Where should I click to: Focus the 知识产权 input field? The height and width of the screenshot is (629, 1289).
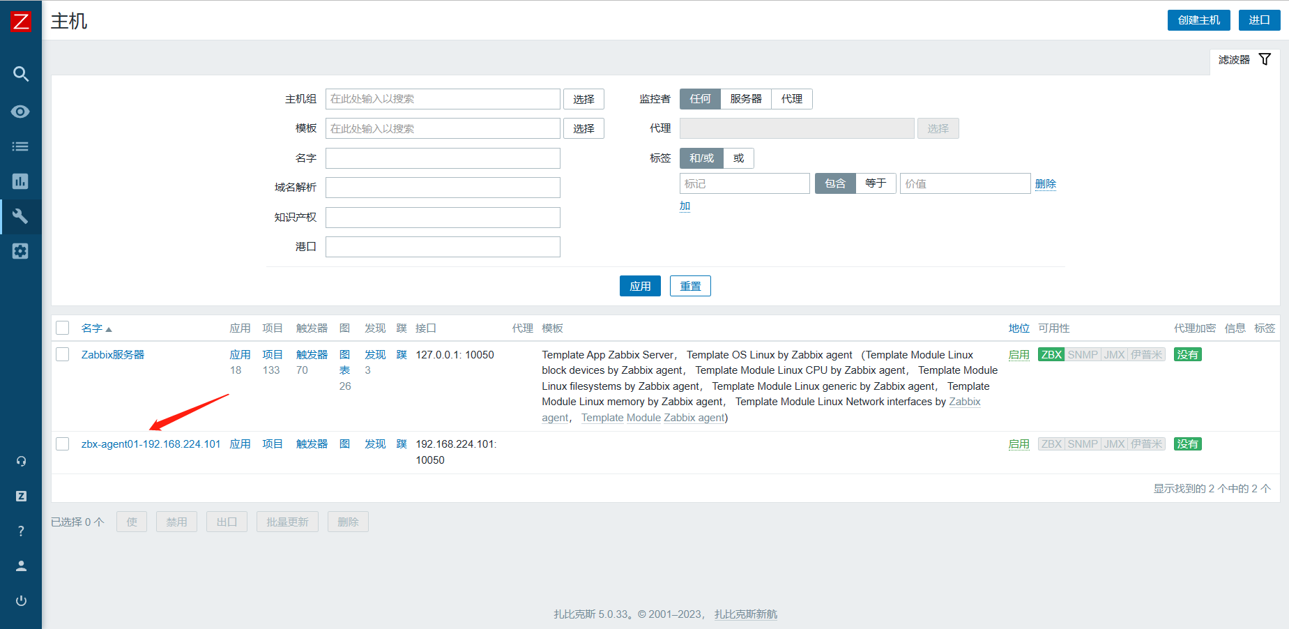[x=443, y=218]
